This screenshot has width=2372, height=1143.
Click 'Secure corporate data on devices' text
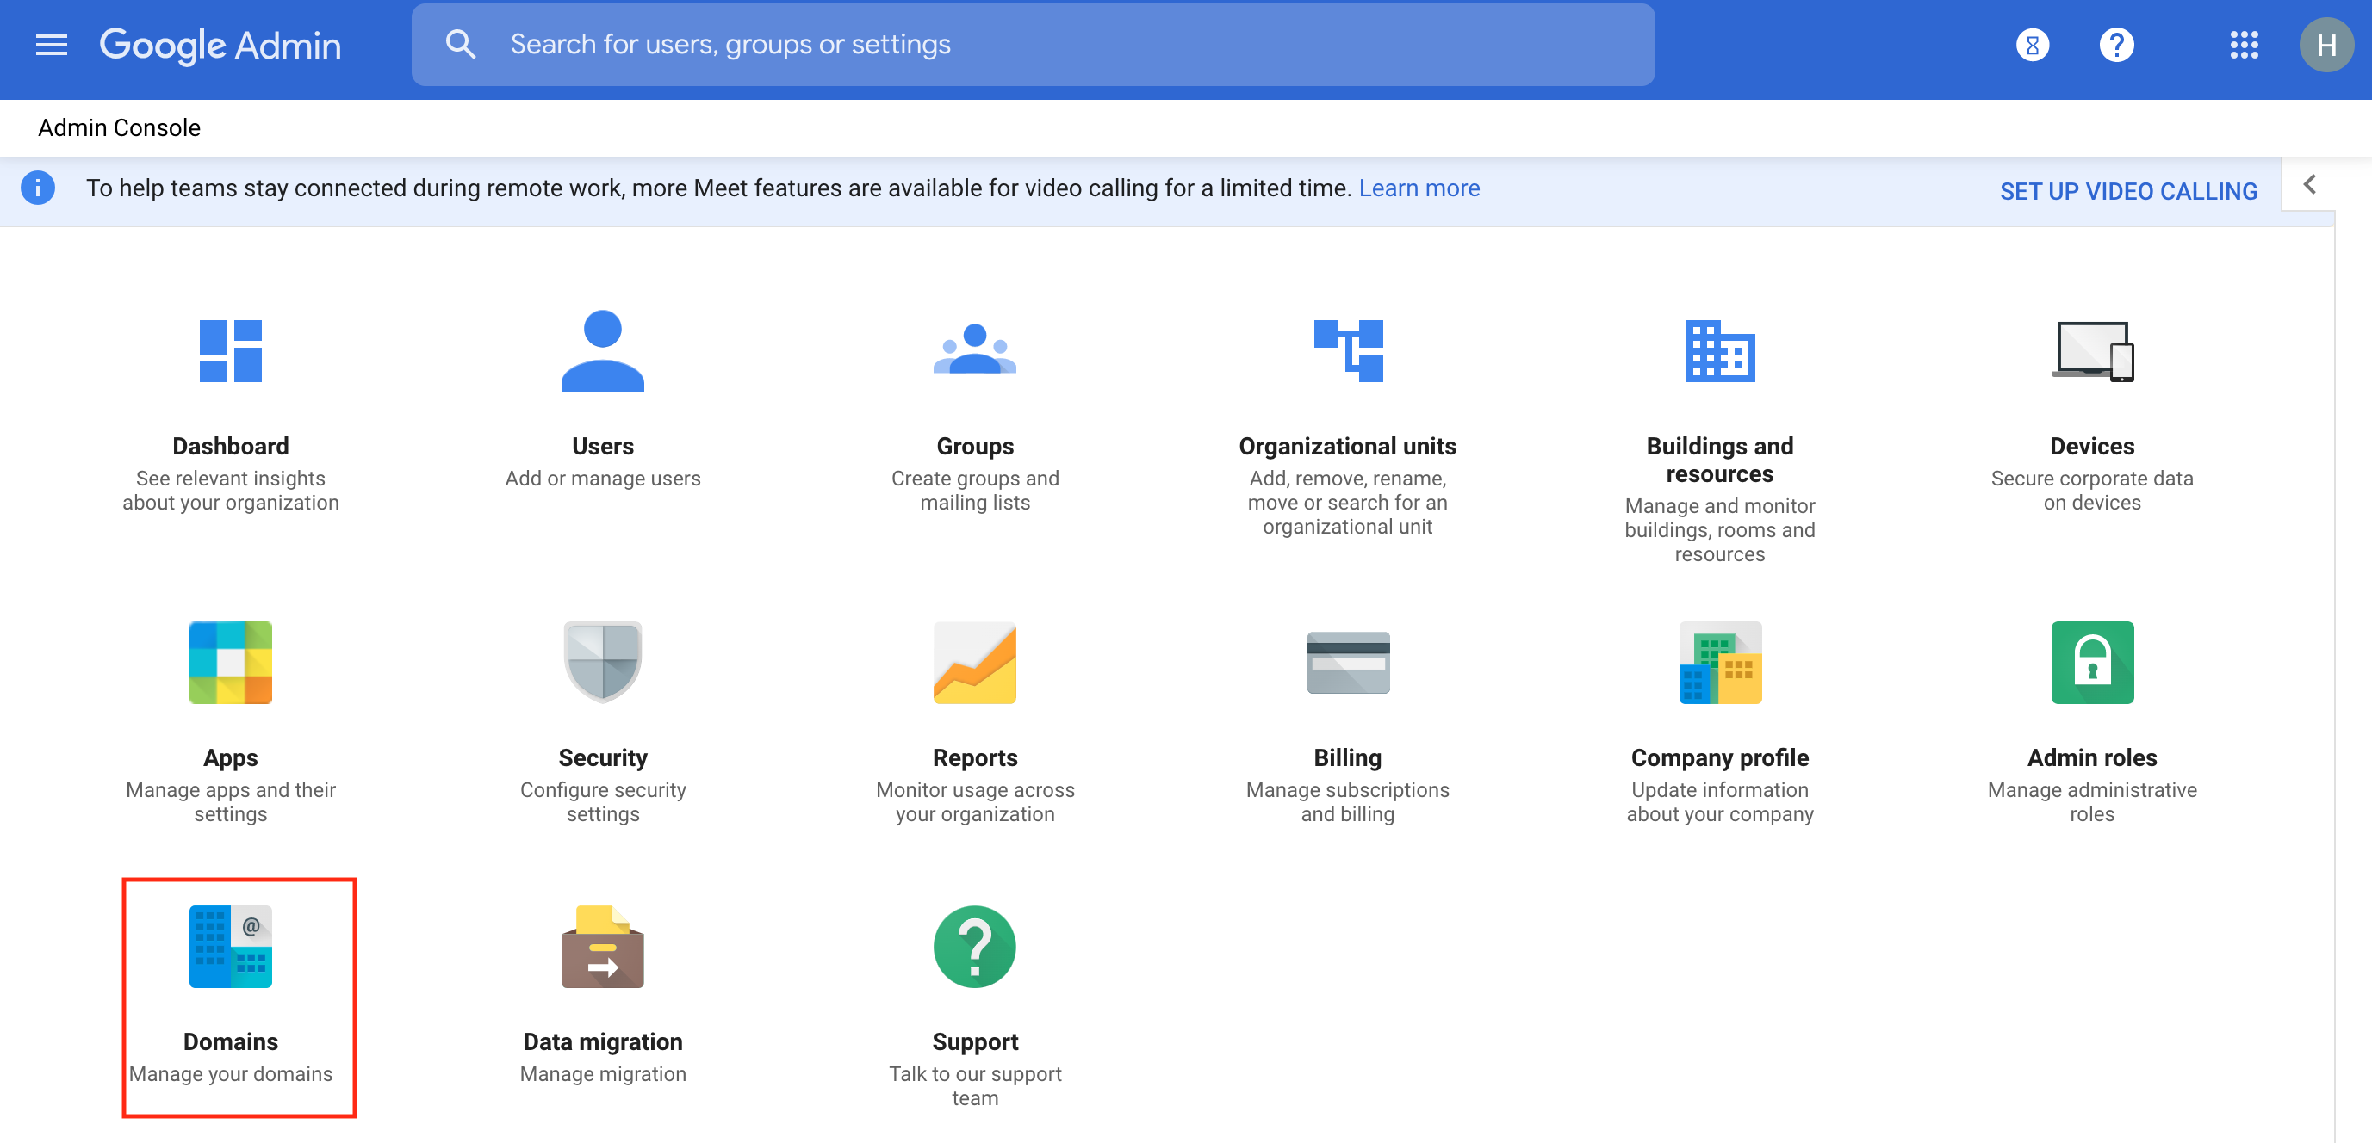[x=2091, y=491]
